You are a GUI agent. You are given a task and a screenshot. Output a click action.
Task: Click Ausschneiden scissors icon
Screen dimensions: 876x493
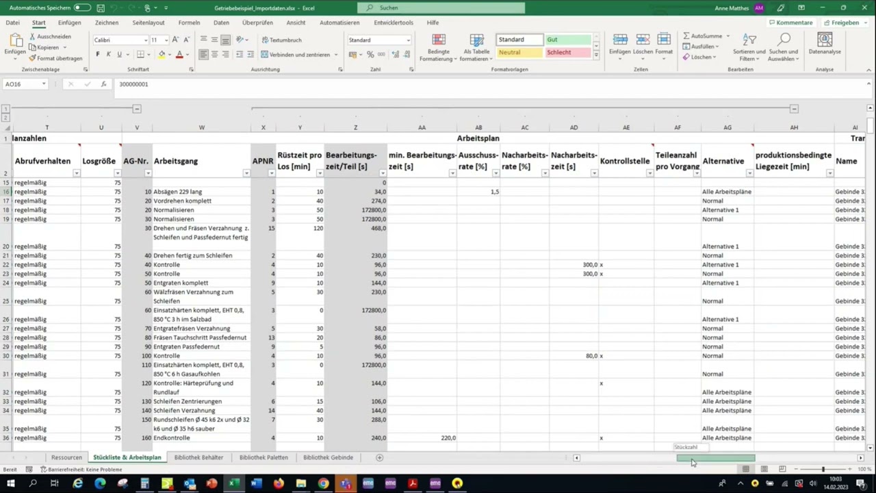pos(32,36)
